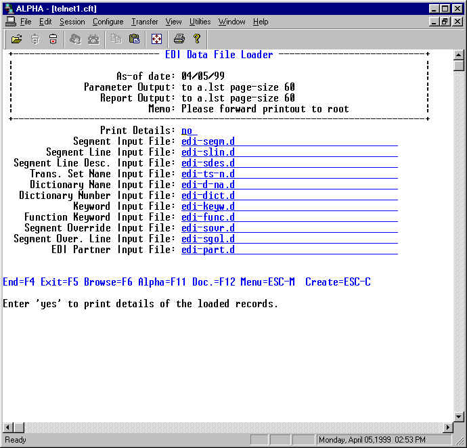The height and width of the screenshot is (448, 467).
Task: Click the document control icon left of File
Action: 10,22
